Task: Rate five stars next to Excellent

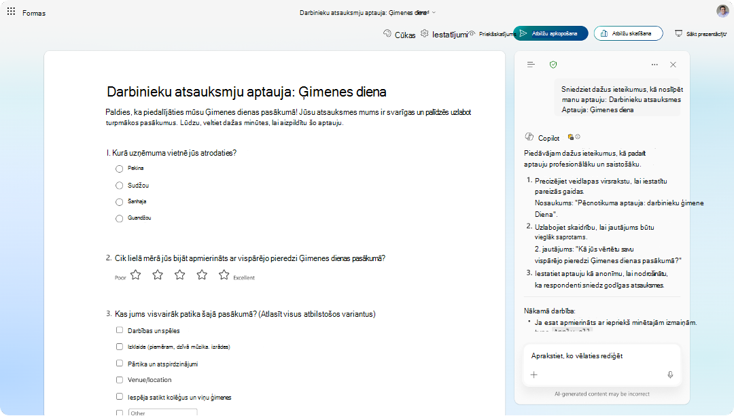Action: click(224, 275)
